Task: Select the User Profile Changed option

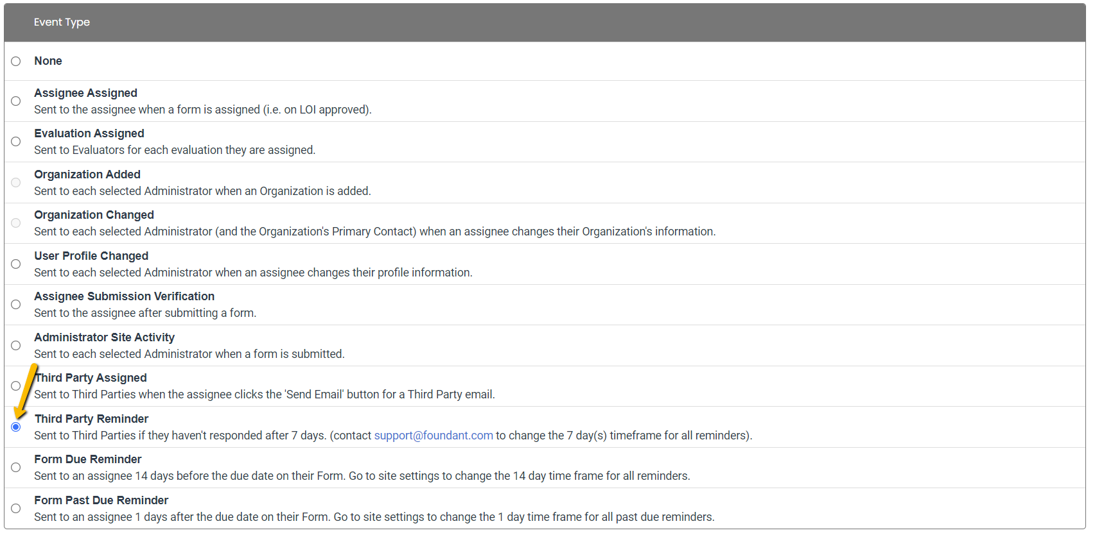Action: tap(16, 264)
